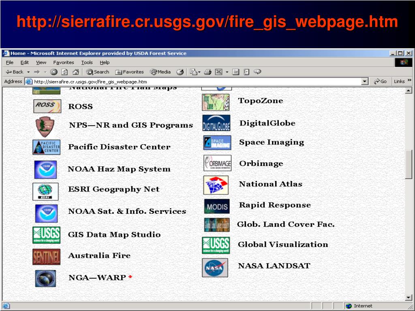Click the page scrollbar up arrow
The width and height of the screenshot is (415, 311).
409,91
